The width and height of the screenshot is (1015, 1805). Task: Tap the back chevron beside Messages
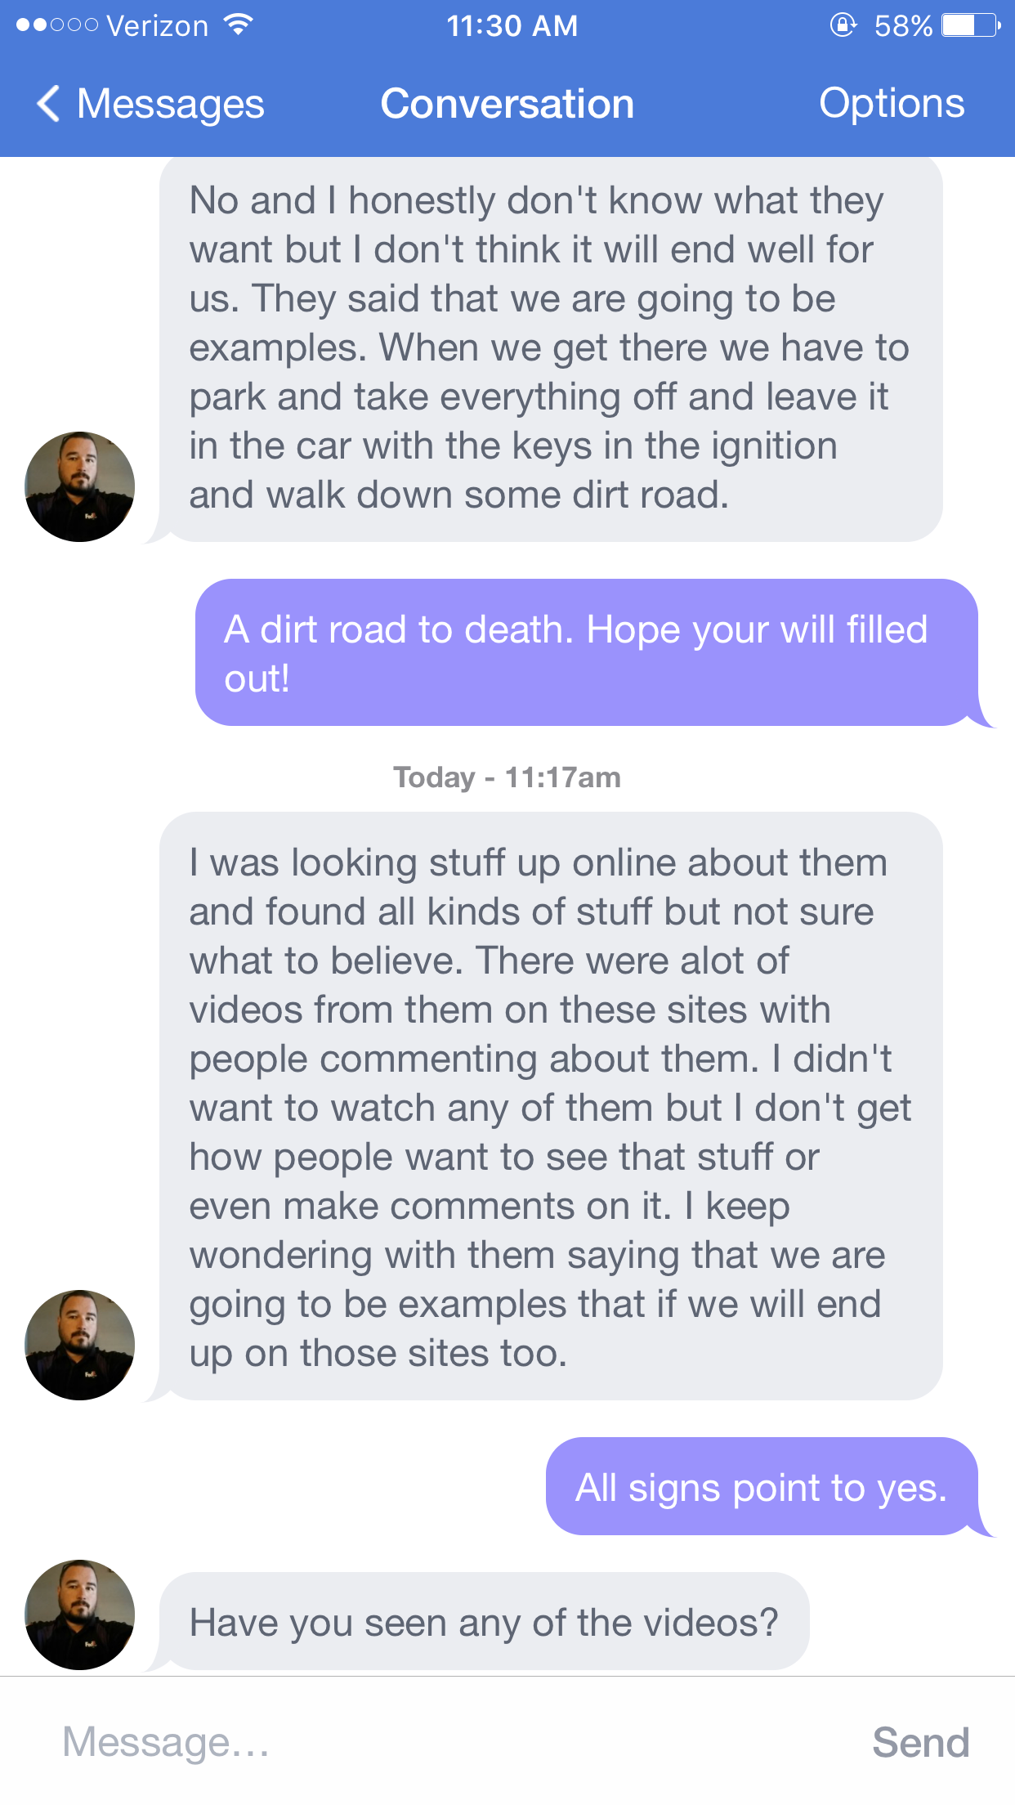click(x=49, y=104)
